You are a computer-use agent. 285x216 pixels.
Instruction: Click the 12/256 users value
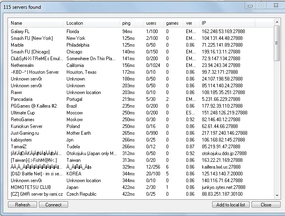(x=153, y=167)
